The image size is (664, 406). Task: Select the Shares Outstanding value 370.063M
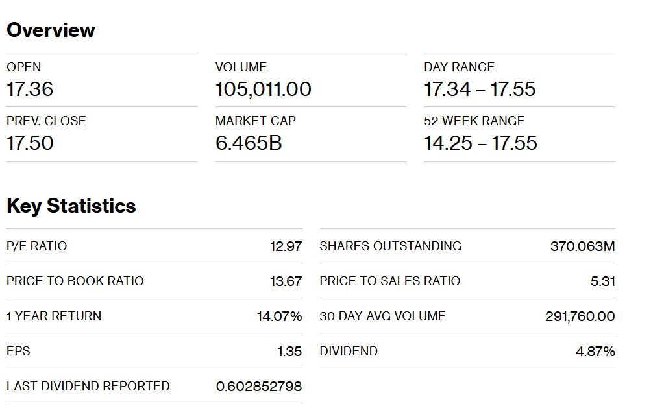[x=582, y=246]
